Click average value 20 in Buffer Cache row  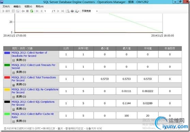click(x=148, y=116)
